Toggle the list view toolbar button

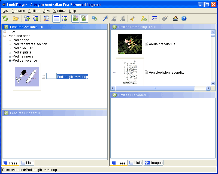[x=56, y=19]
